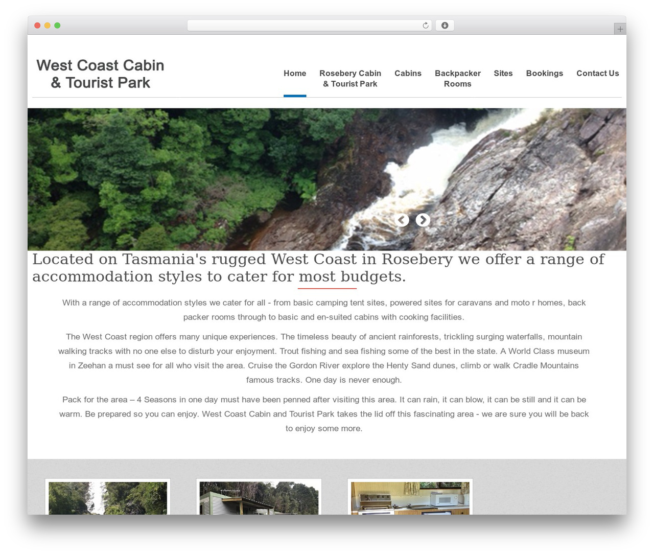Screen dimensions: 654x554
Task: Click the paragraph starting 'With a range of accommodation'
Action: tap(324, 310)
